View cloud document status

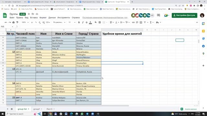37,14
